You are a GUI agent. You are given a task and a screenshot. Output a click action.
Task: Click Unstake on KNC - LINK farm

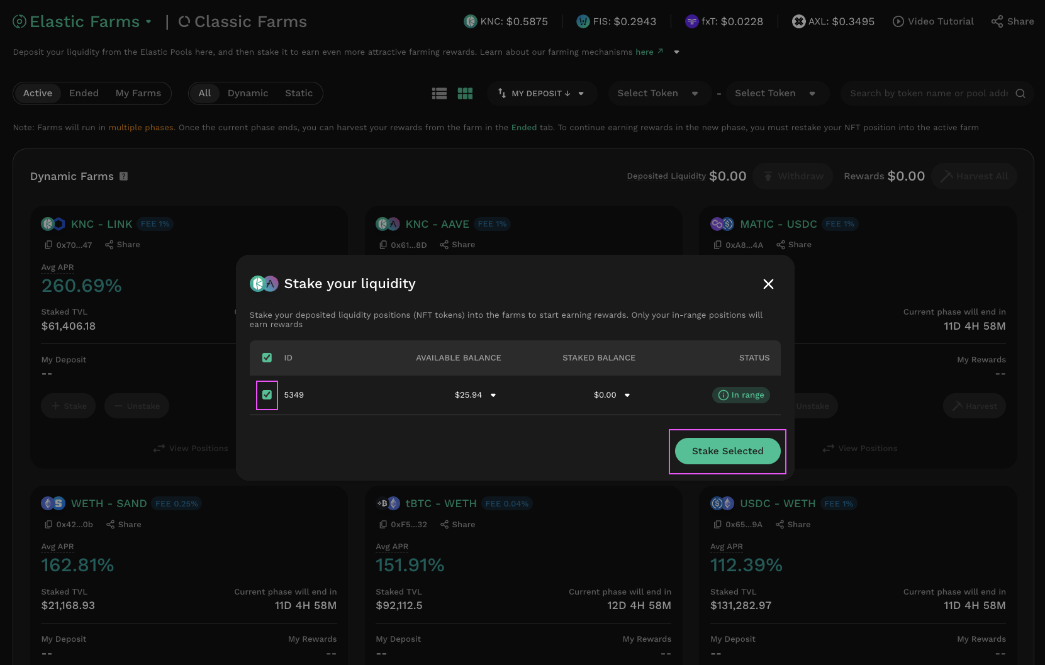[x=137, y=406]
